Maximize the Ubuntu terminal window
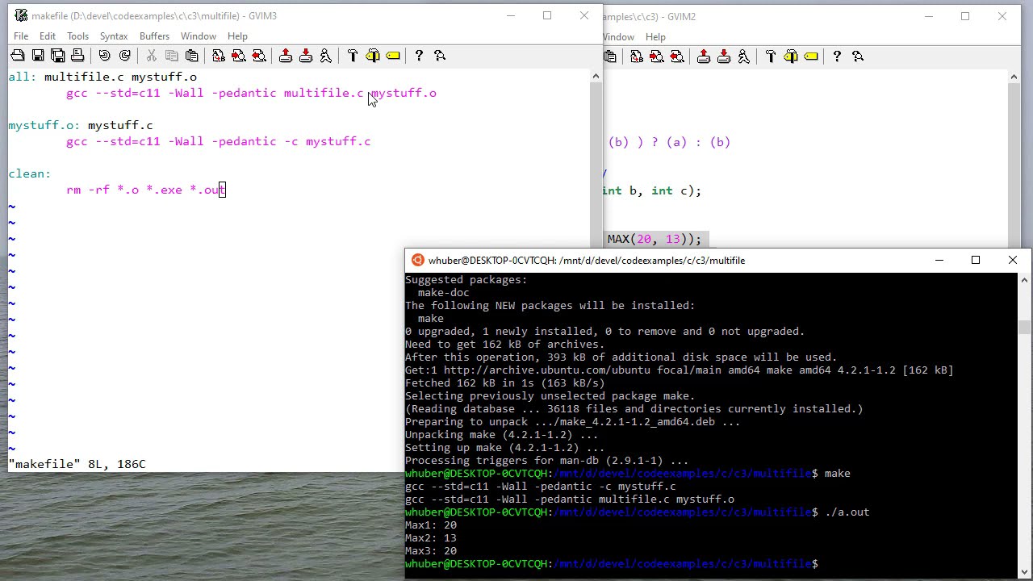The width and height of the screenshot is (1033, 581). pos(976,260)
